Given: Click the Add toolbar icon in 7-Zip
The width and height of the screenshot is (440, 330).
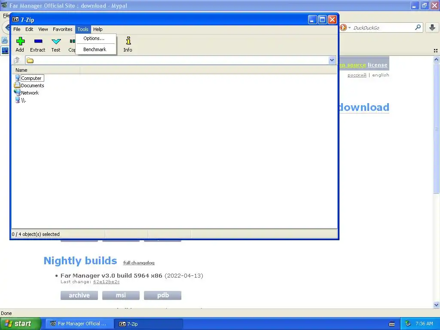Looking at the screenshot, I should pyautogui.click(x=20, y=41).
